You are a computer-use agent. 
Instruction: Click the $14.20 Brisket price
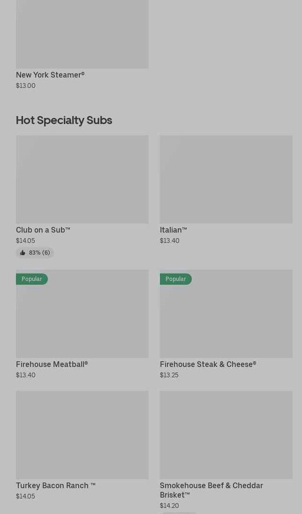click(169, 506)
